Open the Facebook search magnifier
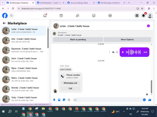This screenshot has height=117, width=157. (x=11, y=16)
